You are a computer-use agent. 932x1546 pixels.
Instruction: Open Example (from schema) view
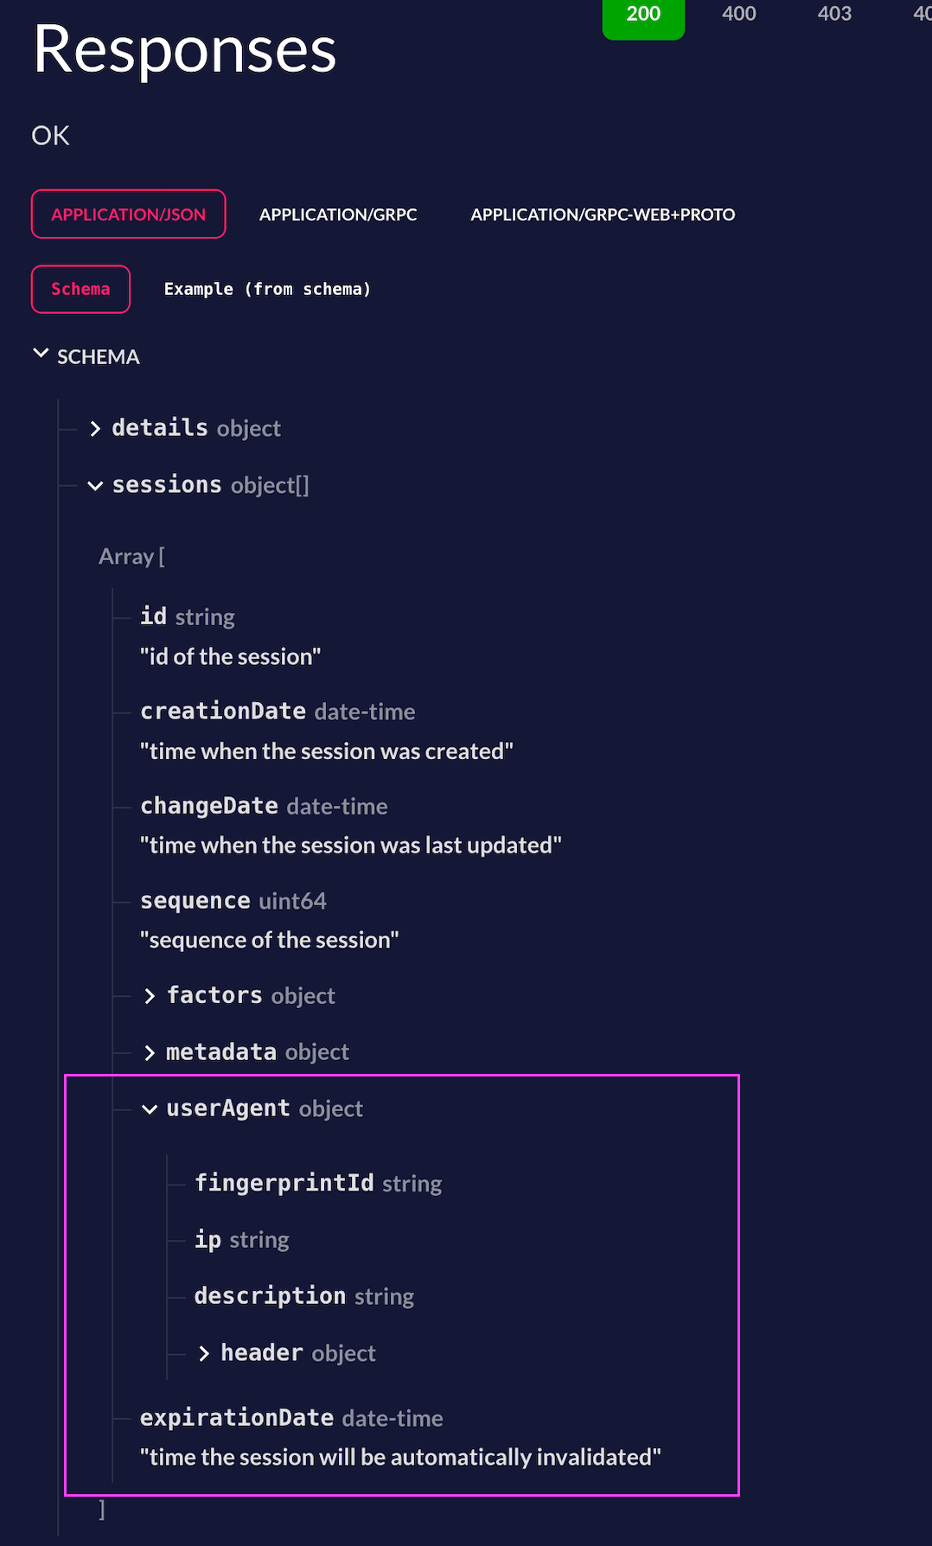click(267, 289)
